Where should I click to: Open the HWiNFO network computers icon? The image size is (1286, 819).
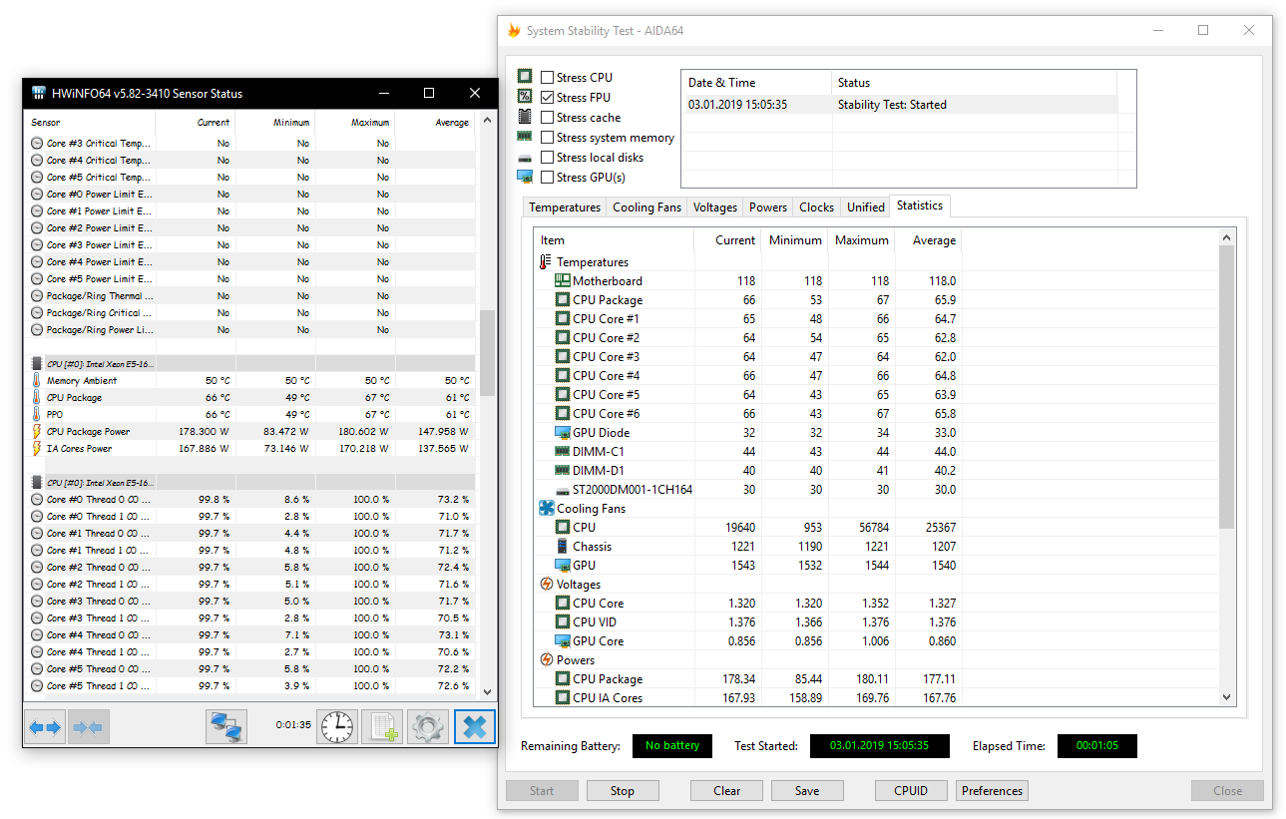pyautogui.click(x=226, y=727)
